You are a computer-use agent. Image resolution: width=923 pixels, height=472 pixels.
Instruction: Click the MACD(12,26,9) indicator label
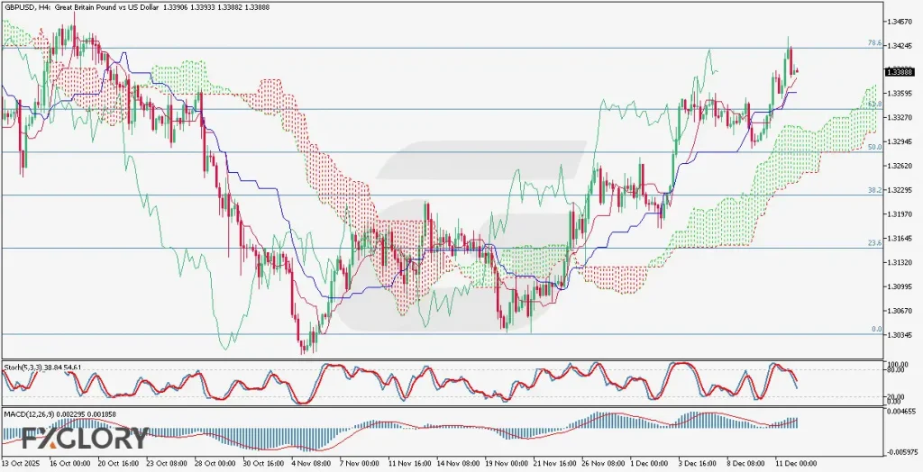(60, 414)
